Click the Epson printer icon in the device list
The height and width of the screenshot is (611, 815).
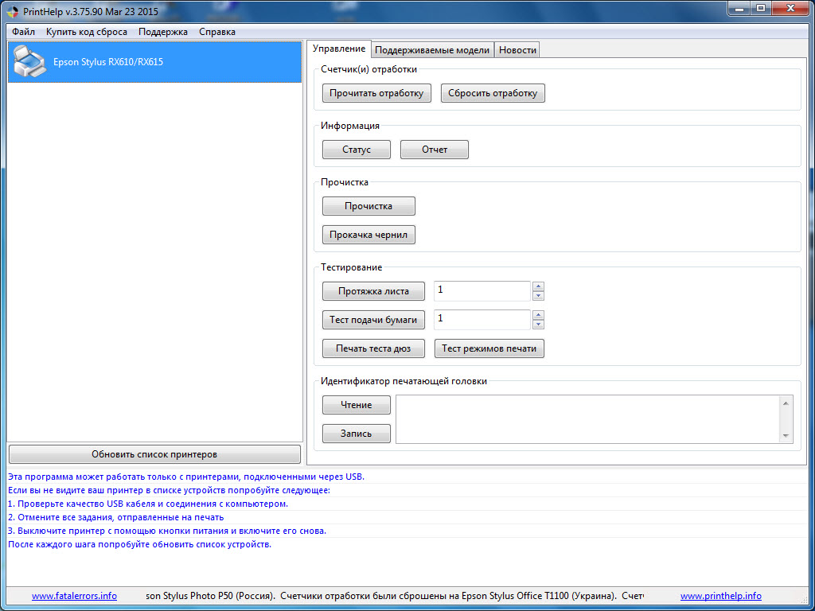29,62
